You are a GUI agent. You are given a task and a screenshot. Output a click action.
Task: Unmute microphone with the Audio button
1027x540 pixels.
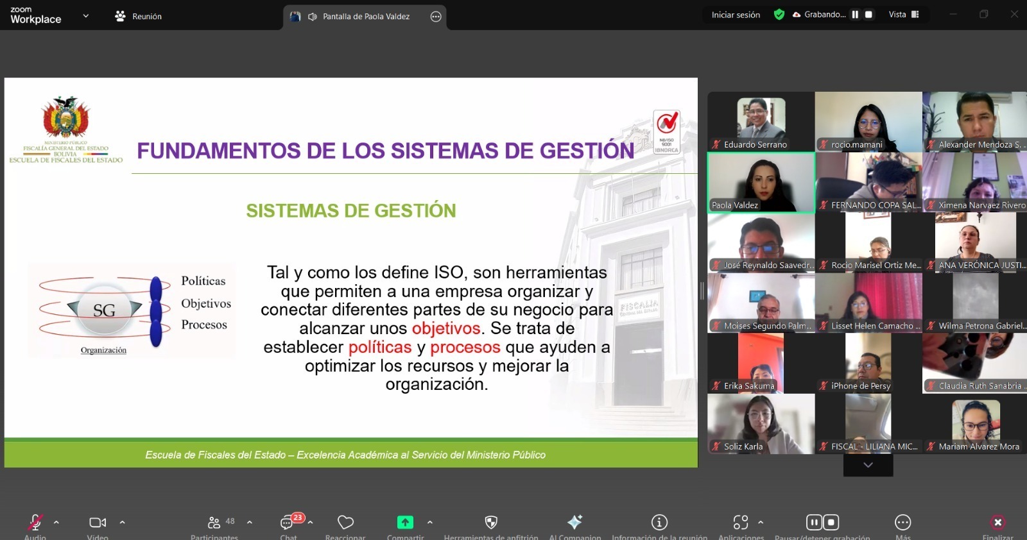[35, 523]
